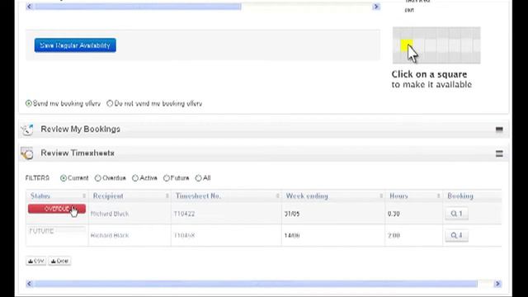Select Do not send me booking offers

[x=110, y=103]
